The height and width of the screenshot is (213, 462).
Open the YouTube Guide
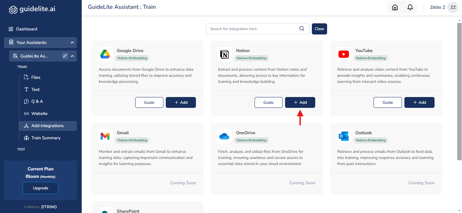[x=388, y=102]
